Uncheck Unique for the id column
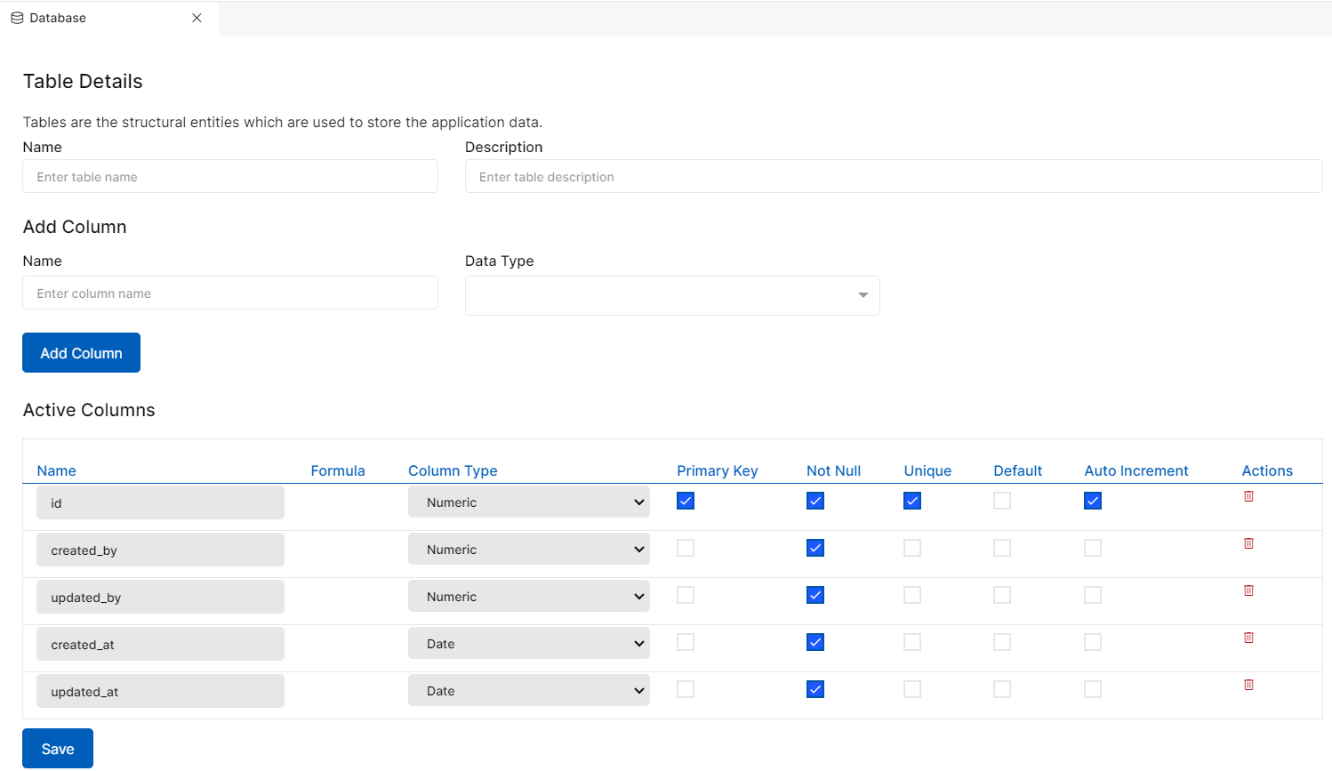The height and width of the screenshot is (771, 1332). tap(912, 501)
